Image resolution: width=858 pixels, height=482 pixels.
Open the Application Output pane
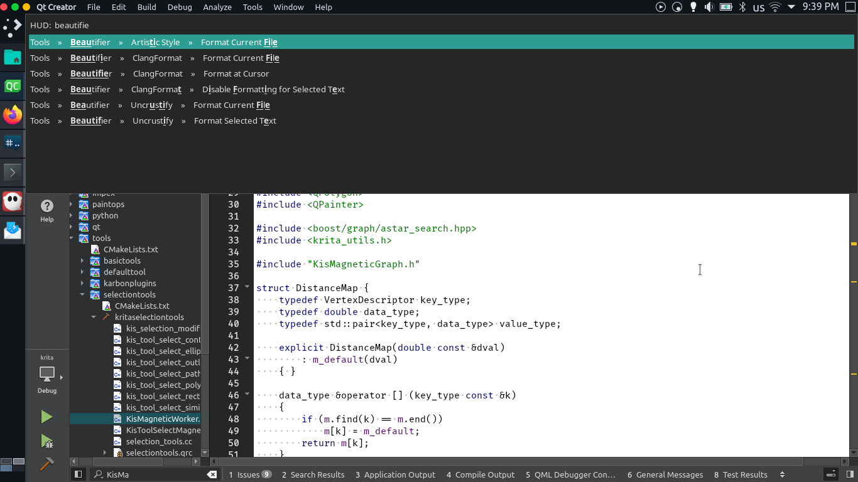395,474
